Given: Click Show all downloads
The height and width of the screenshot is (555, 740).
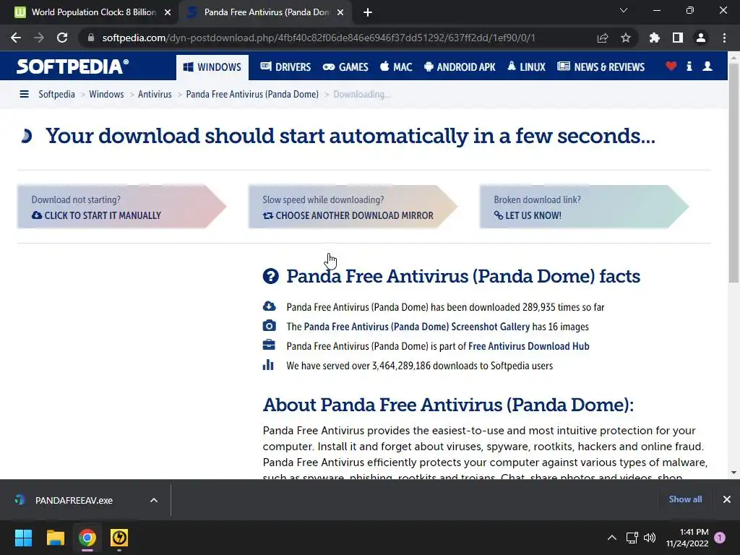Looking at the screenshot, I should point(685,499).
